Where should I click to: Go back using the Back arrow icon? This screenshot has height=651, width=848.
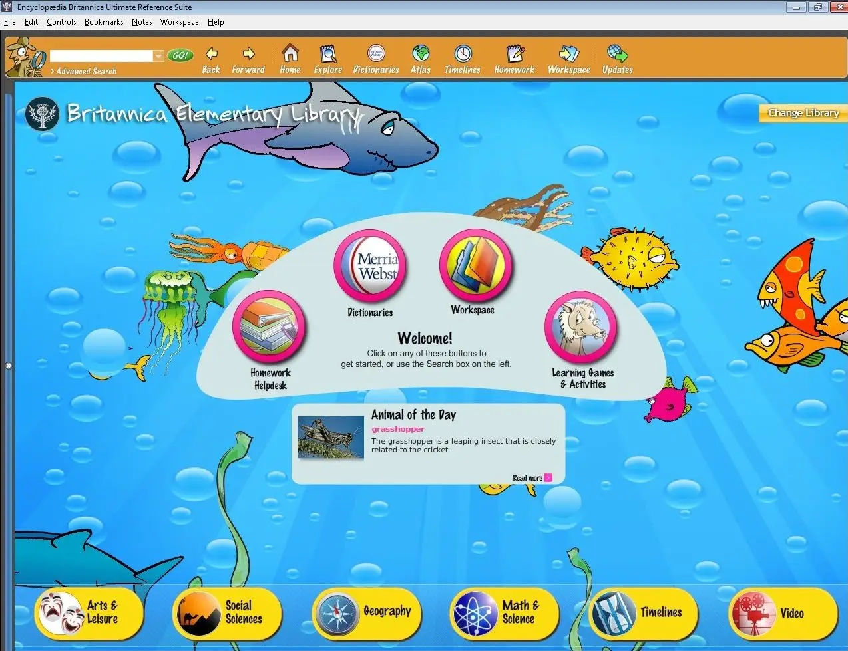[x=212, y=53]
